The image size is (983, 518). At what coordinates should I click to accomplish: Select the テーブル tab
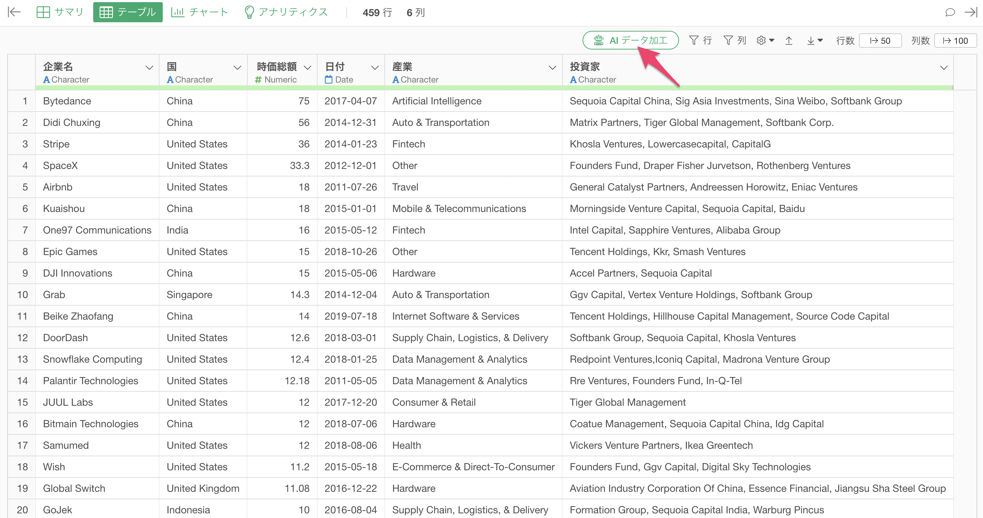(x=128, y=12)
